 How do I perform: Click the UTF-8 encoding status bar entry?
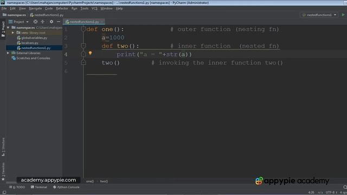coord(331,192)
